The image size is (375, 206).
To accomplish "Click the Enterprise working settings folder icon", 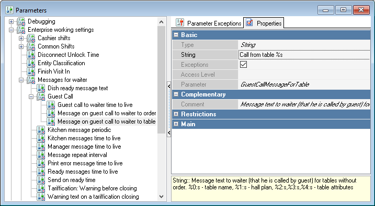I will (21, 30).
